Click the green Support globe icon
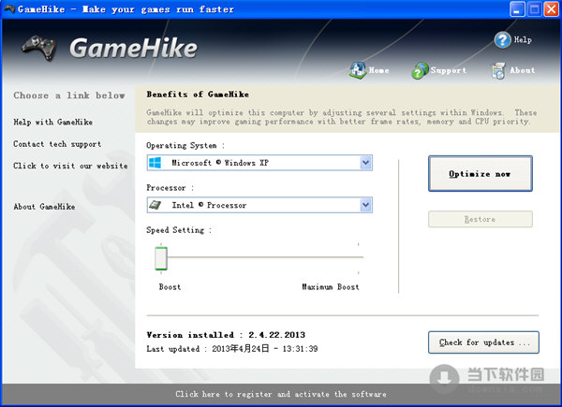 tap(420, 70)
